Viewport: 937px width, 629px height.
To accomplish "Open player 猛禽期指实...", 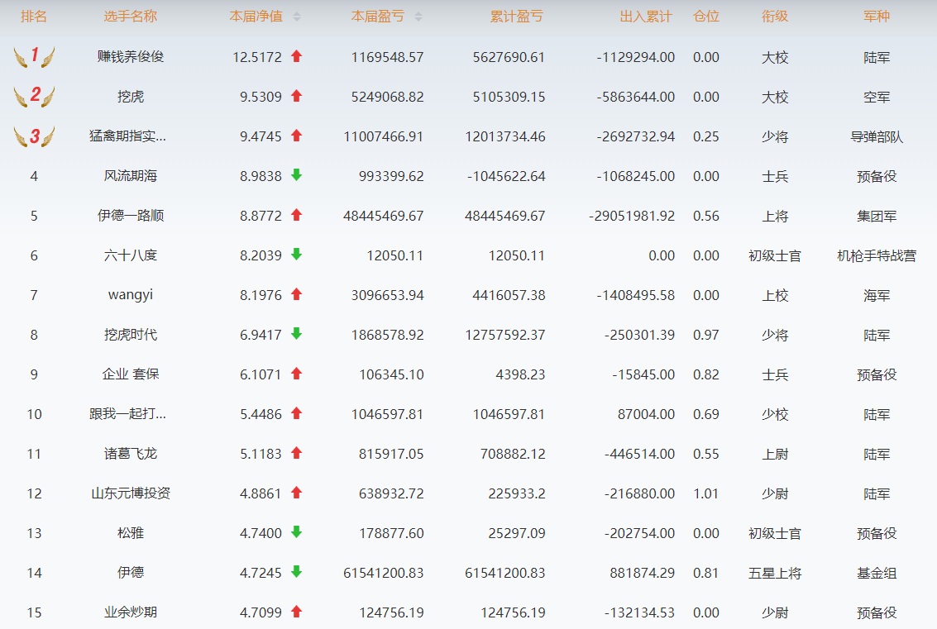I will [128, 136].
